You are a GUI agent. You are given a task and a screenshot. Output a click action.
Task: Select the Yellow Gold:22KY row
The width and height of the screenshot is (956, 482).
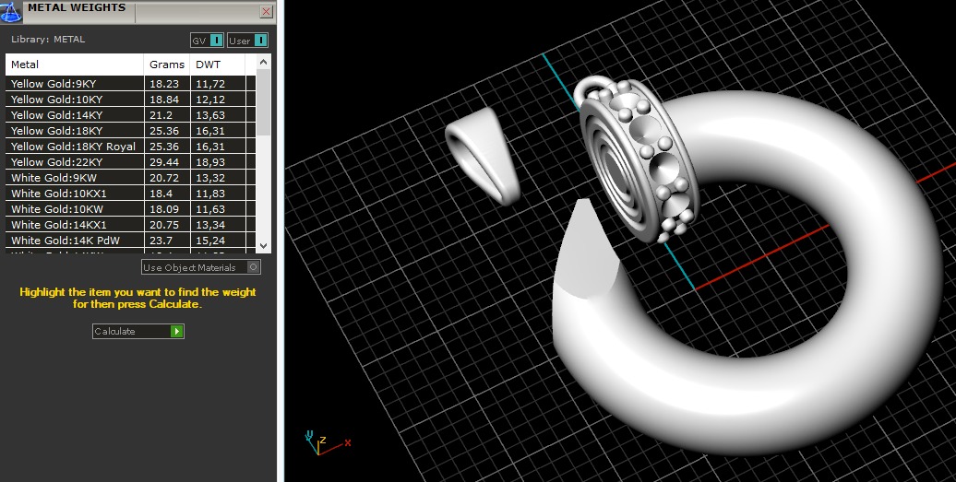(x=130, y=162)
